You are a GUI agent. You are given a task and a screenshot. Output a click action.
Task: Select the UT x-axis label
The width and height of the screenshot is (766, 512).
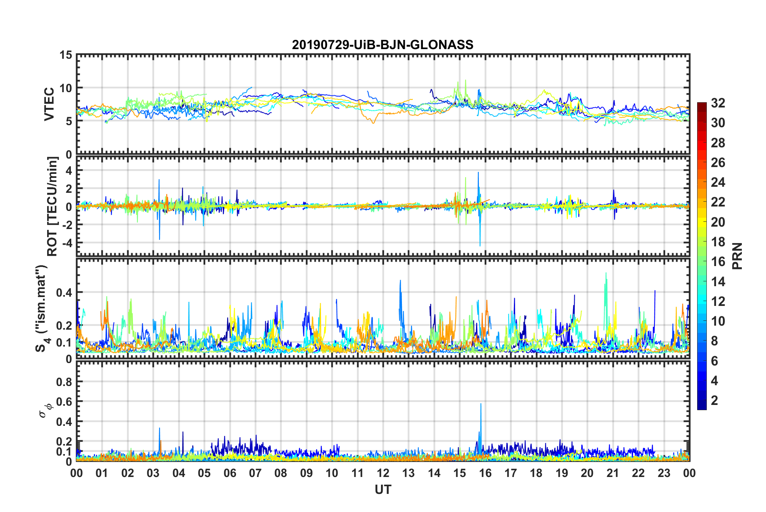pyautogui.click(x=383, y=489)
